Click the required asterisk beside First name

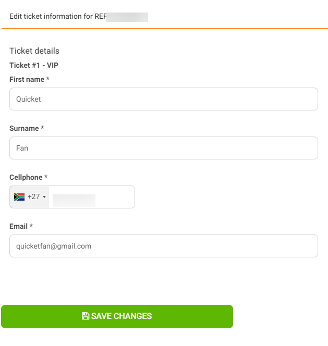click(47, 79)
